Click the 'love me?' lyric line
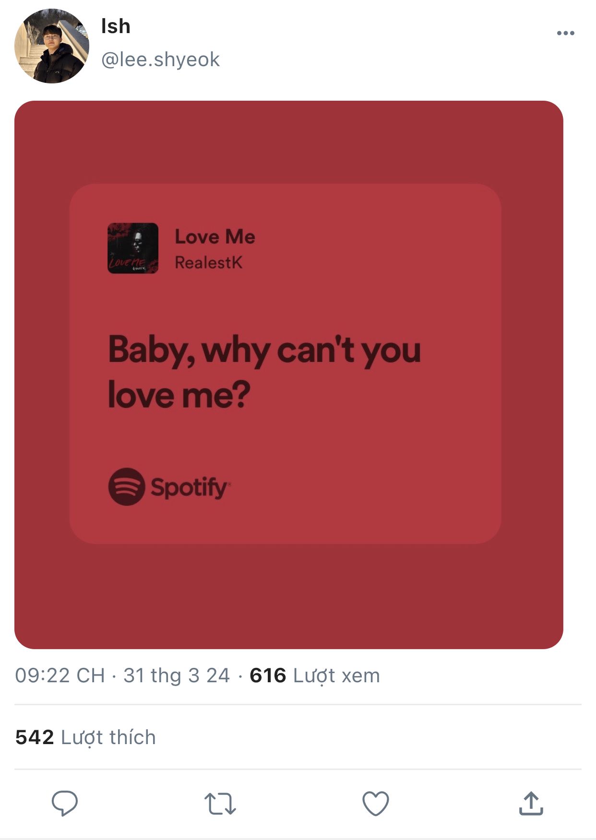The height and width of the screenshot is (840, 596). tap(179, 395)
